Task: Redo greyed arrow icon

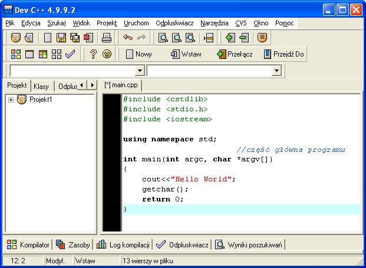Action: (x=141, y=38)
